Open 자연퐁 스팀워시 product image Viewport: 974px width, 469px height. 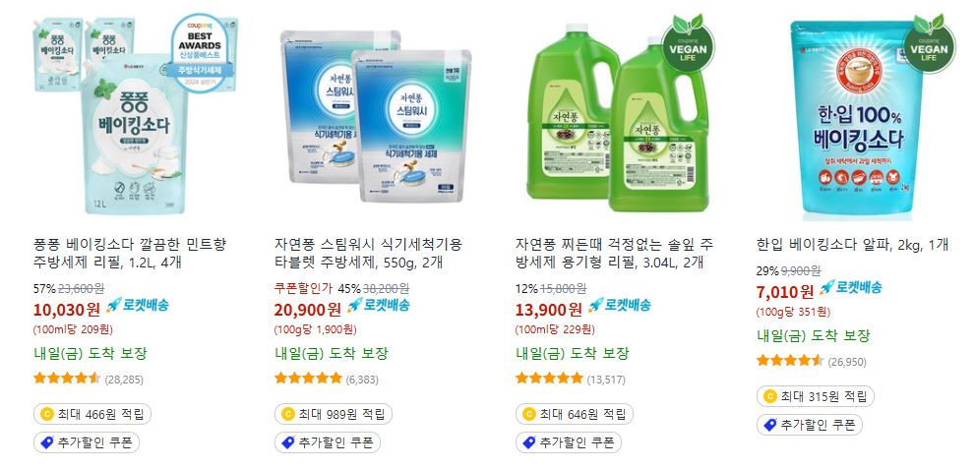pyautogui.click(x=374, y=116)
